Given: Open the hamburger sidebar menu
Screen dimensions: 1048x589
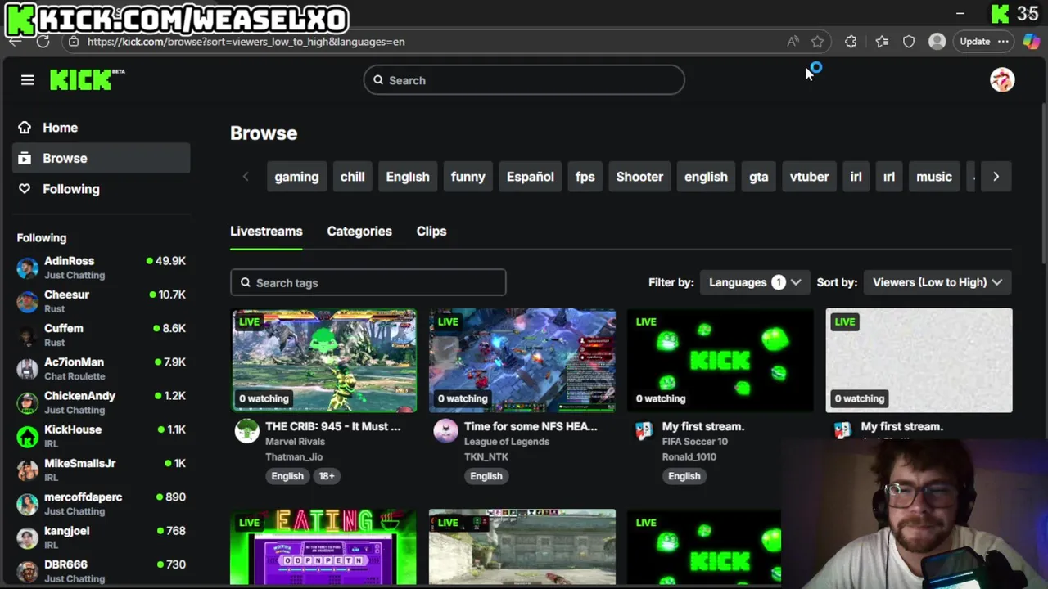Looking at the screenshot, I should [28, 79].
